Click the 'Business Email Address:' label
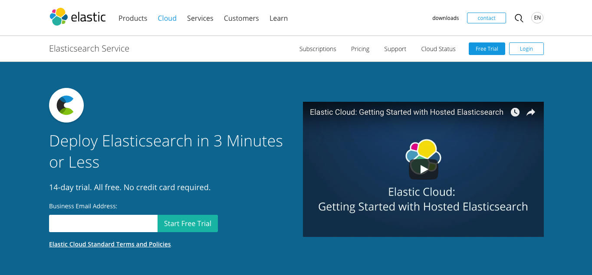The height and width of the screenshot is (275, 592). coord(83,206)
